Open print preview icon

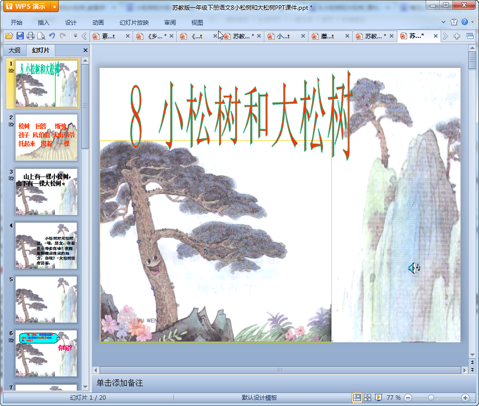pos(41,36)
